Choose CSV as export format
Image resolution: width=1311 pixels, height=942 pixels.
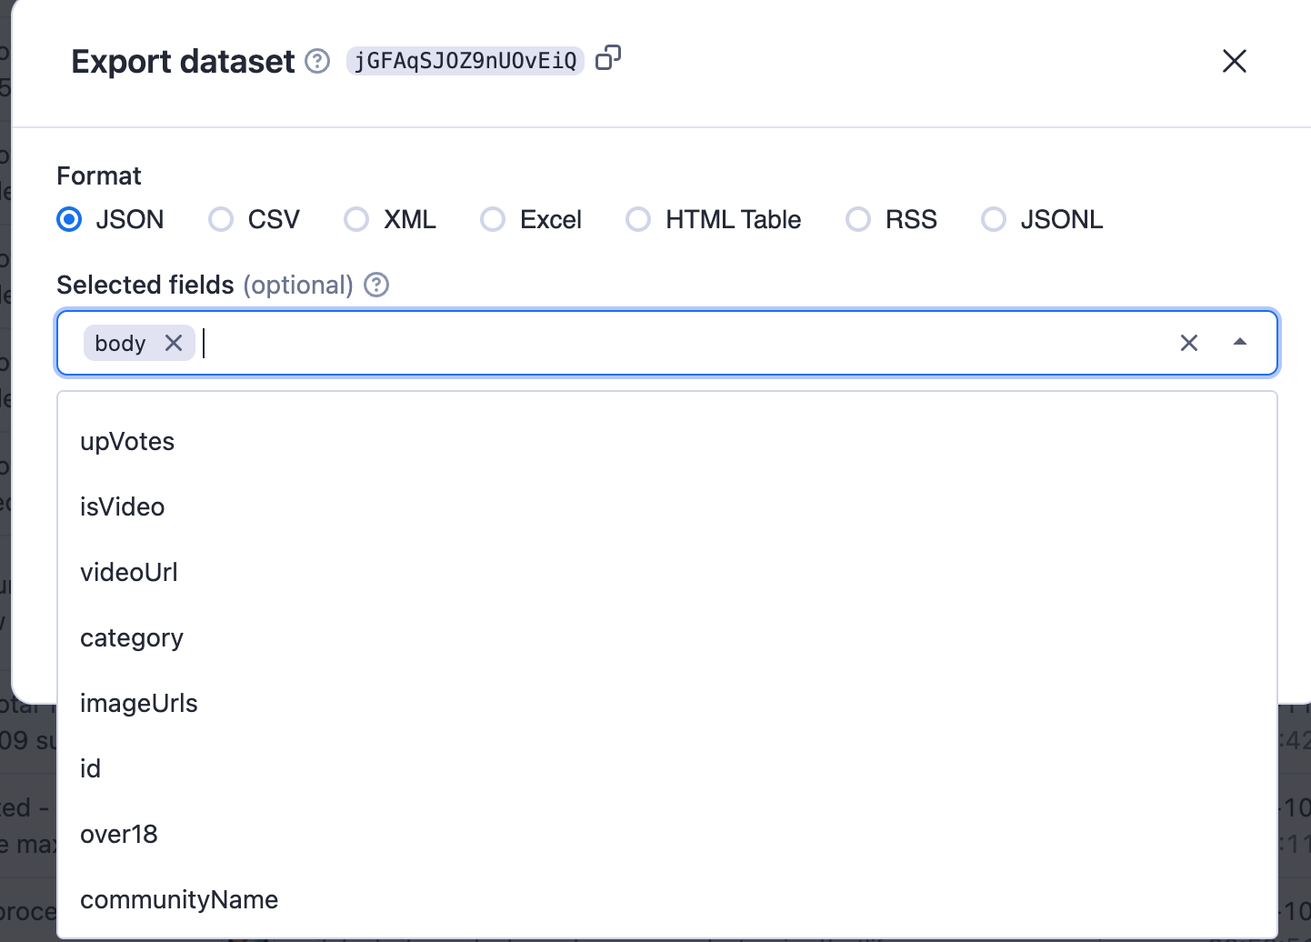[x=221, y=219]
